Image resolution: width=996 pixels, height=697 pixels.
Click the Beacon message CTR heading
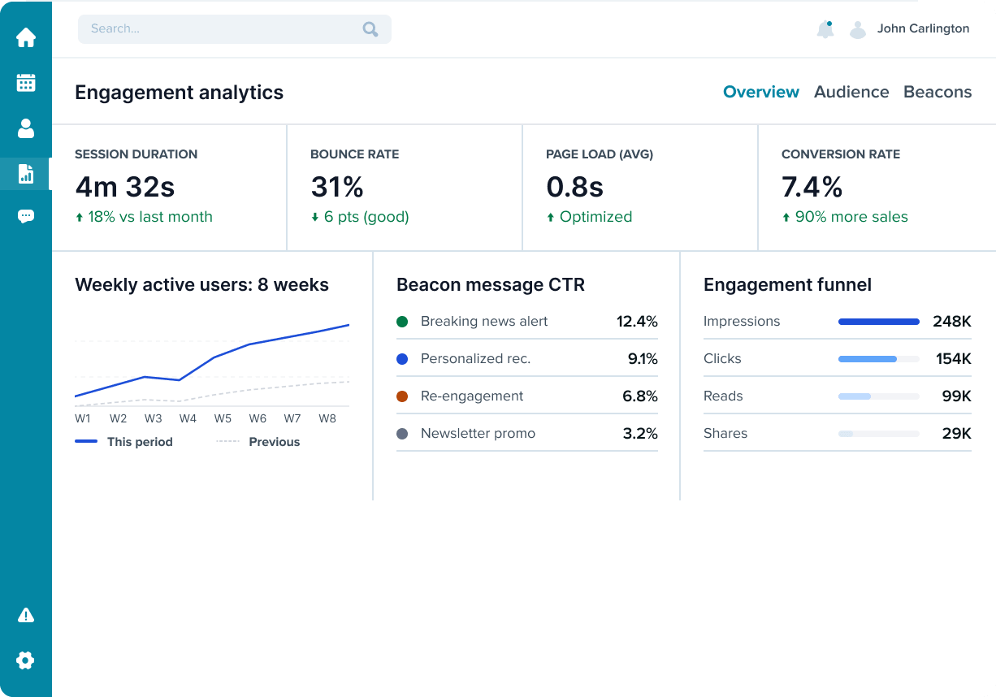pos(491,285)
